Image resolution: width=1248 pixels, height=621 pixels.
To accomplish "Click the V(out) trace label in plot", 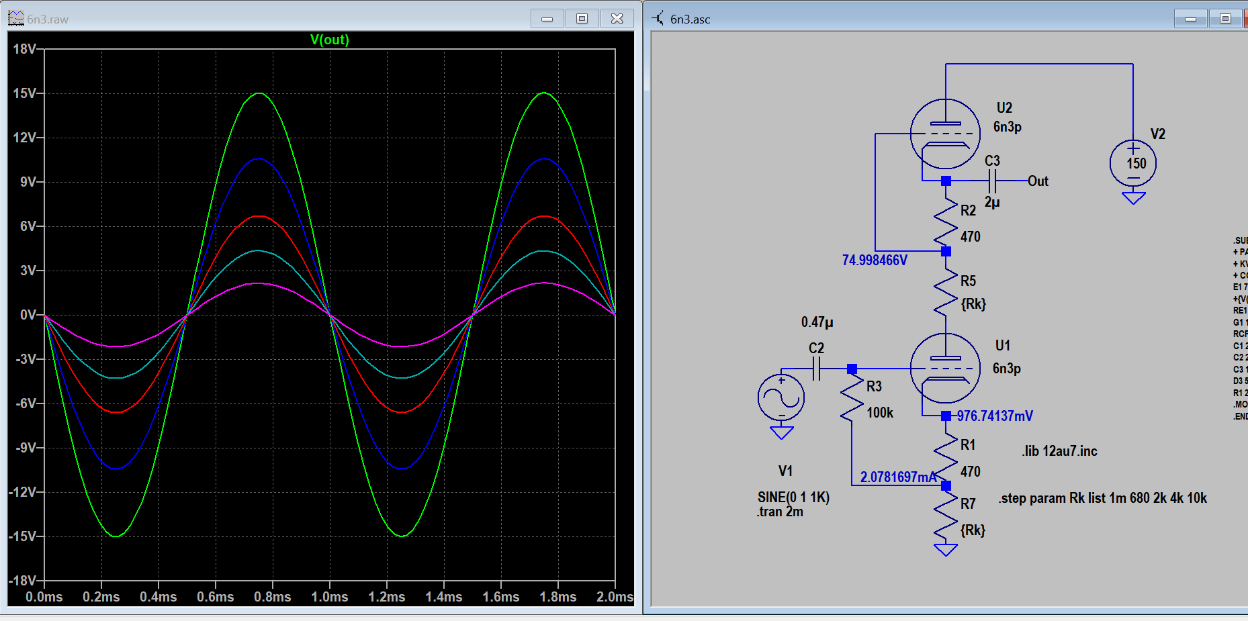I will pos(329,40).
